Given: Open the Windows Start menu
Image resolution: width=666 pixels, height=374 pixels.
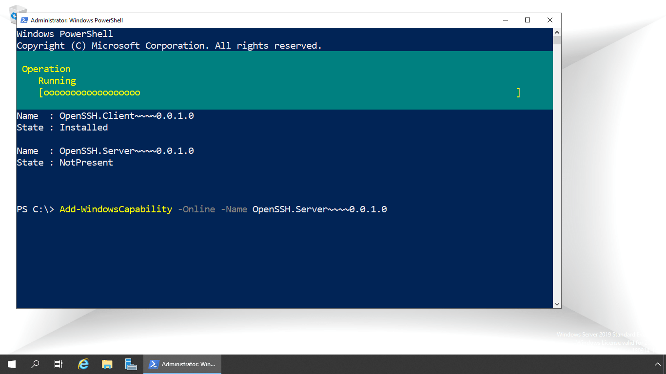Looking at the screenshot, I should pyautogui.click(x=12, y=364).
